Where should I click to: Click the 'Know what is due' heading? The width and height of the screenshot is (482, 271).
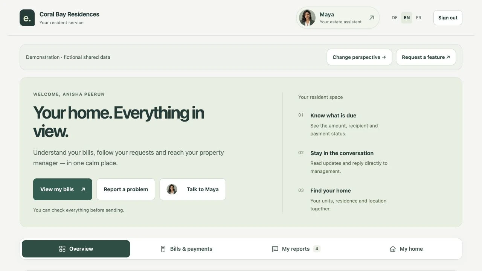[x=333, y=116]
